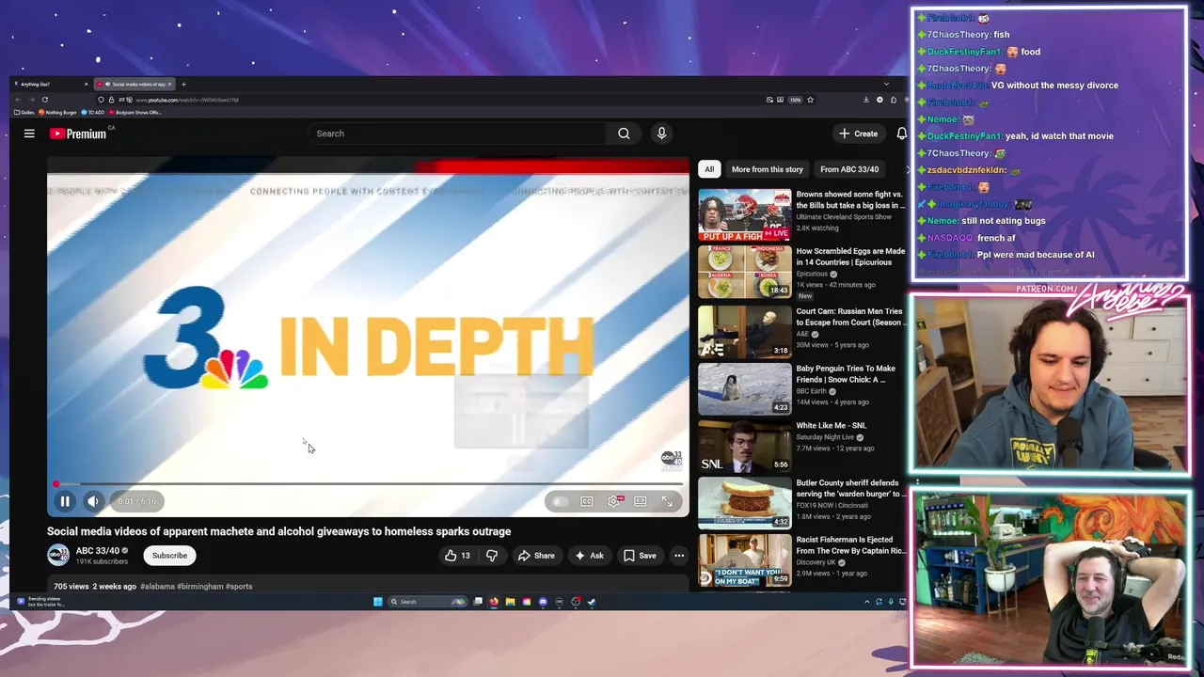Screen dimensions: 1204x677
Task: Like the video with thumbs up
Action: pyautogui.click(x=457, y=556)
